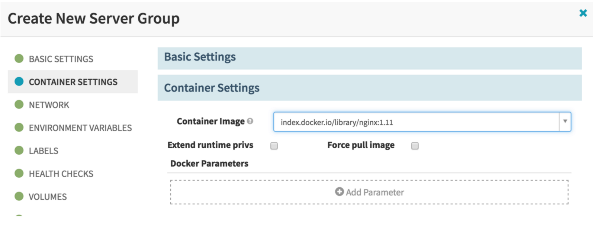Close the Create New Server Group dialog
Viewport: 595px width, 242px height.
(x=583, y=13)
